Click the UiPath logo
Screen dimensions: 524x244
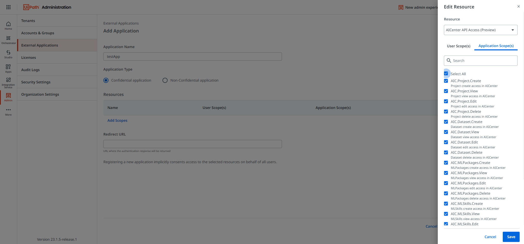31,7
